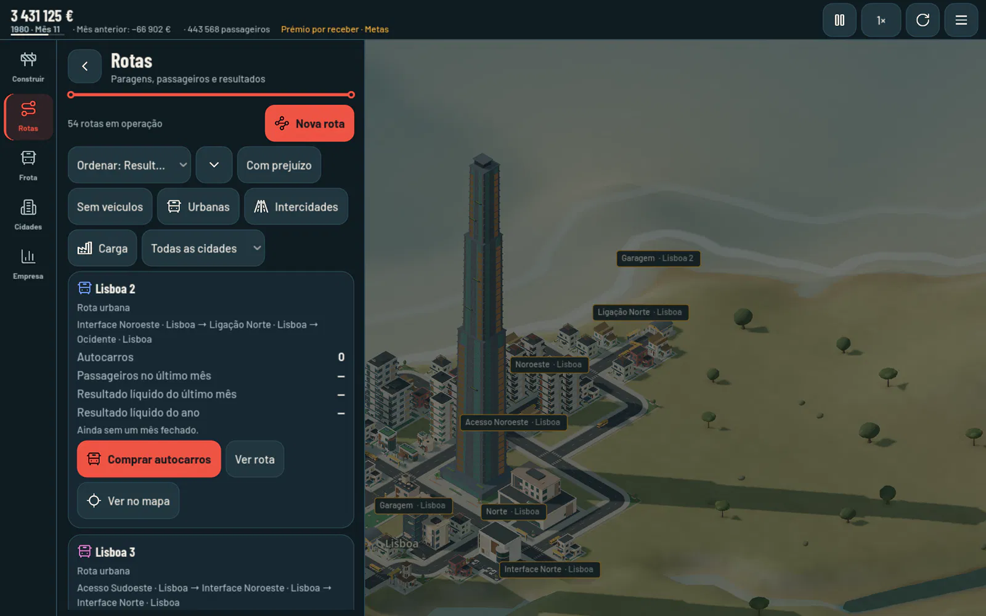
Task: Click the 443 568 passageiros stat
Action: tap(229, 30)
